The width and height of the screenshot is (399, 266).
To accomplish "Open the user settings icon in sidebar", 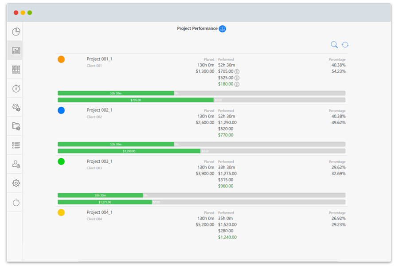I will coord(16,164).
